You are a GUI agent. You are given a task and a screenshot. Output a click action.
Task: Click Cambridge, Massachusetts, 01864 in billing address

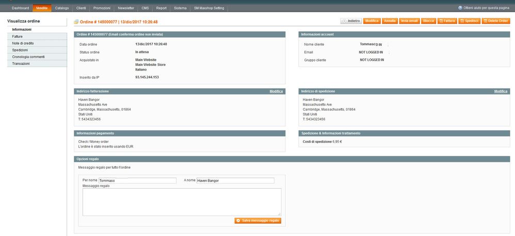104,110
